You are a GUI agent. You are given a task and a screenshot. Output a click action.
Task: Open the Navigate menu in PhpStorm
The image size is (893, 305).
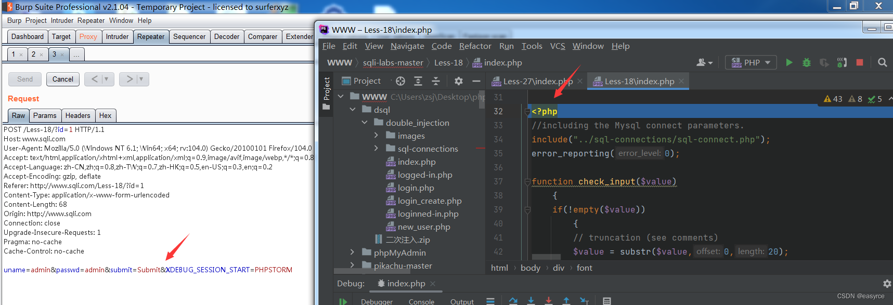[x=407, y=46]
